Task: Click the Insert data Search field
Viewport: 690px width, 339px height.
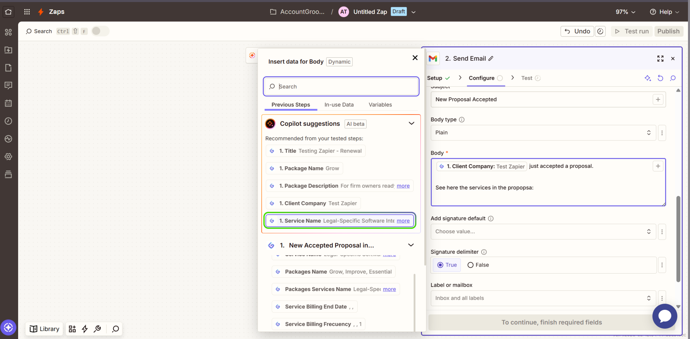Action: click(x=341, y=86)
